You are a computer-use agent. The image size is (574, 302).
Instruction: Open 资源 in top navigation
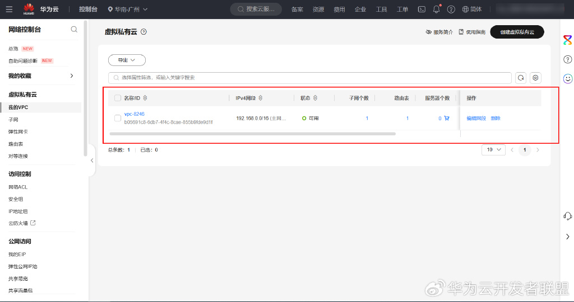pyautogui.click(x=318, y=9)
